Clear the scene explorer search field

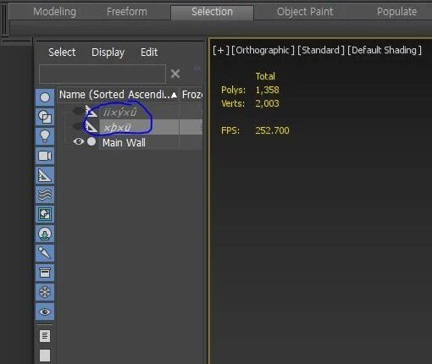click(175, 74)
